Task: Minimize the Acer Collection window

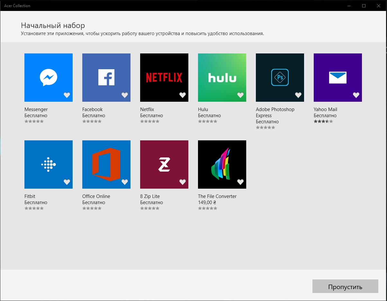Action: coord(349,5)
